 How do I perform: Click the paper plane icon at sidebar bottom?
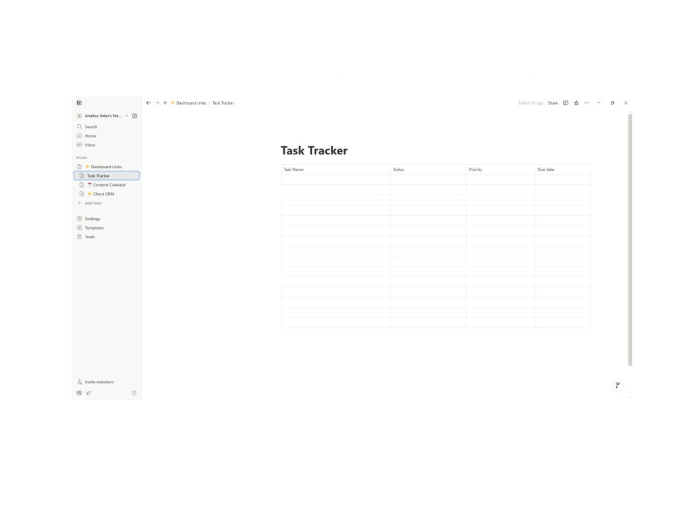(88, 393)
